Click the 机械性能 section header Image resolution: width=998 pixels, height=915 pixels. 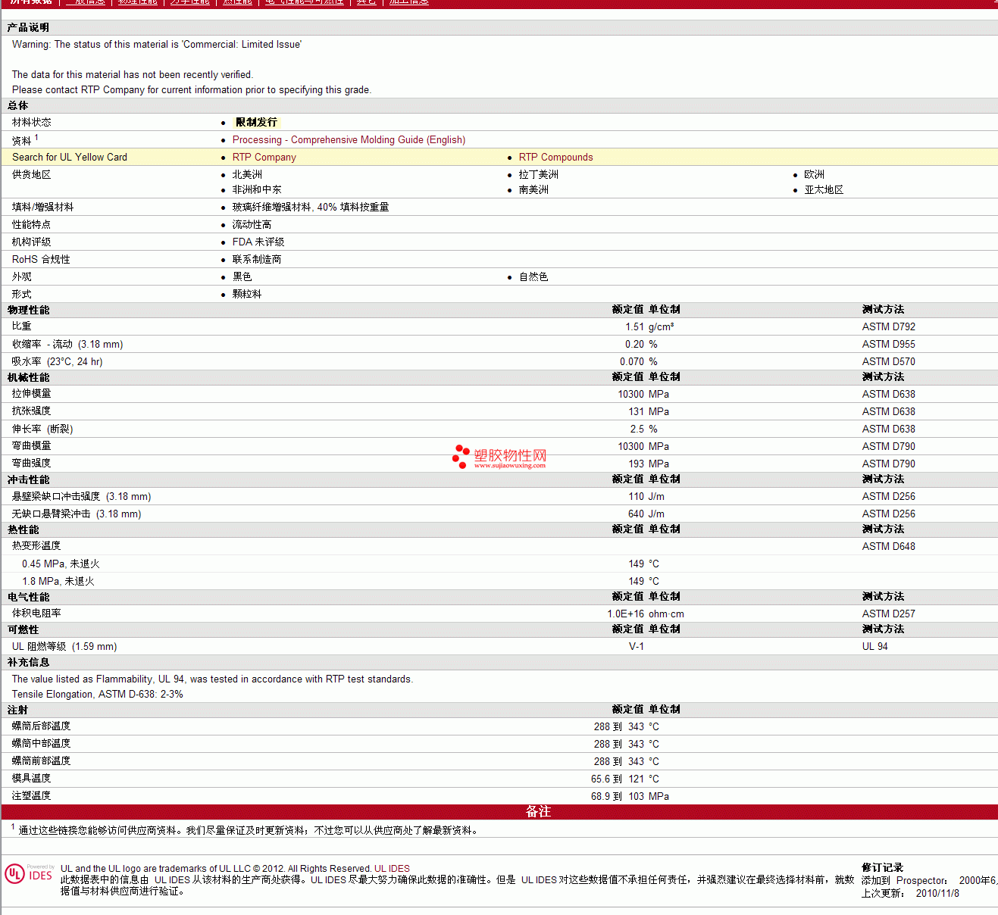tap(28, 377)
